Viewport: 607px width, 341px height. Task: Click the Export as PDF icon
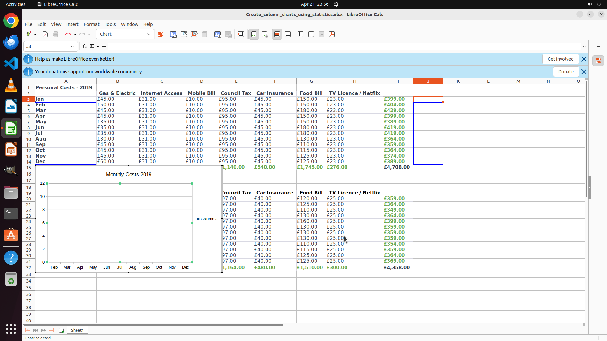click(x=45, y=34)
